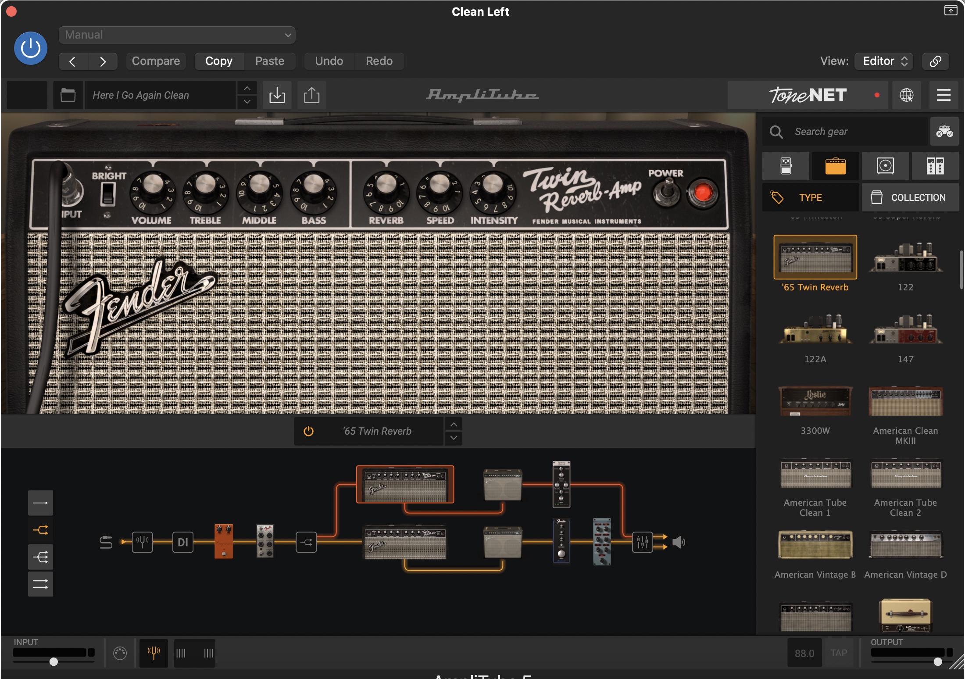Select previous amp model up arrow
Image resolution: width=965 pixels, height=679 pixels.
click(454, 425)
